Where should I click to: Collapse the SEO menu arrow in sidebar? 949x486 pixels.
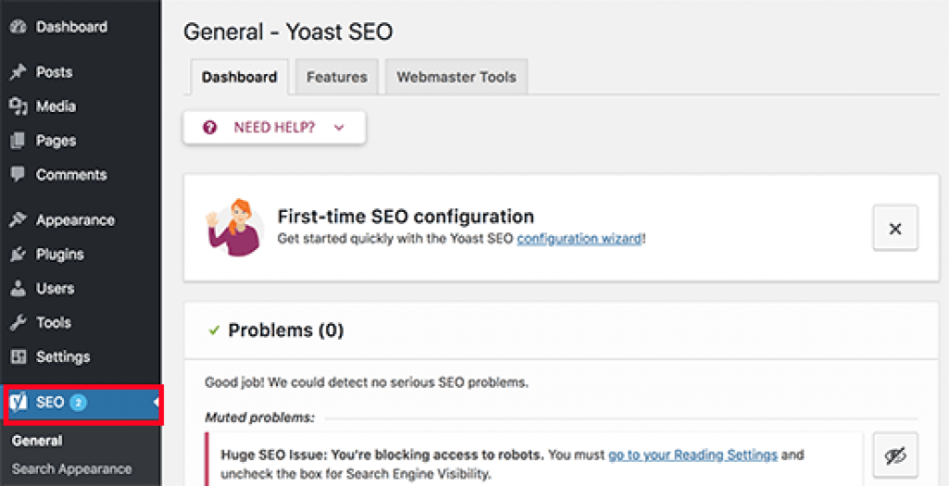[x=157, y=403]
